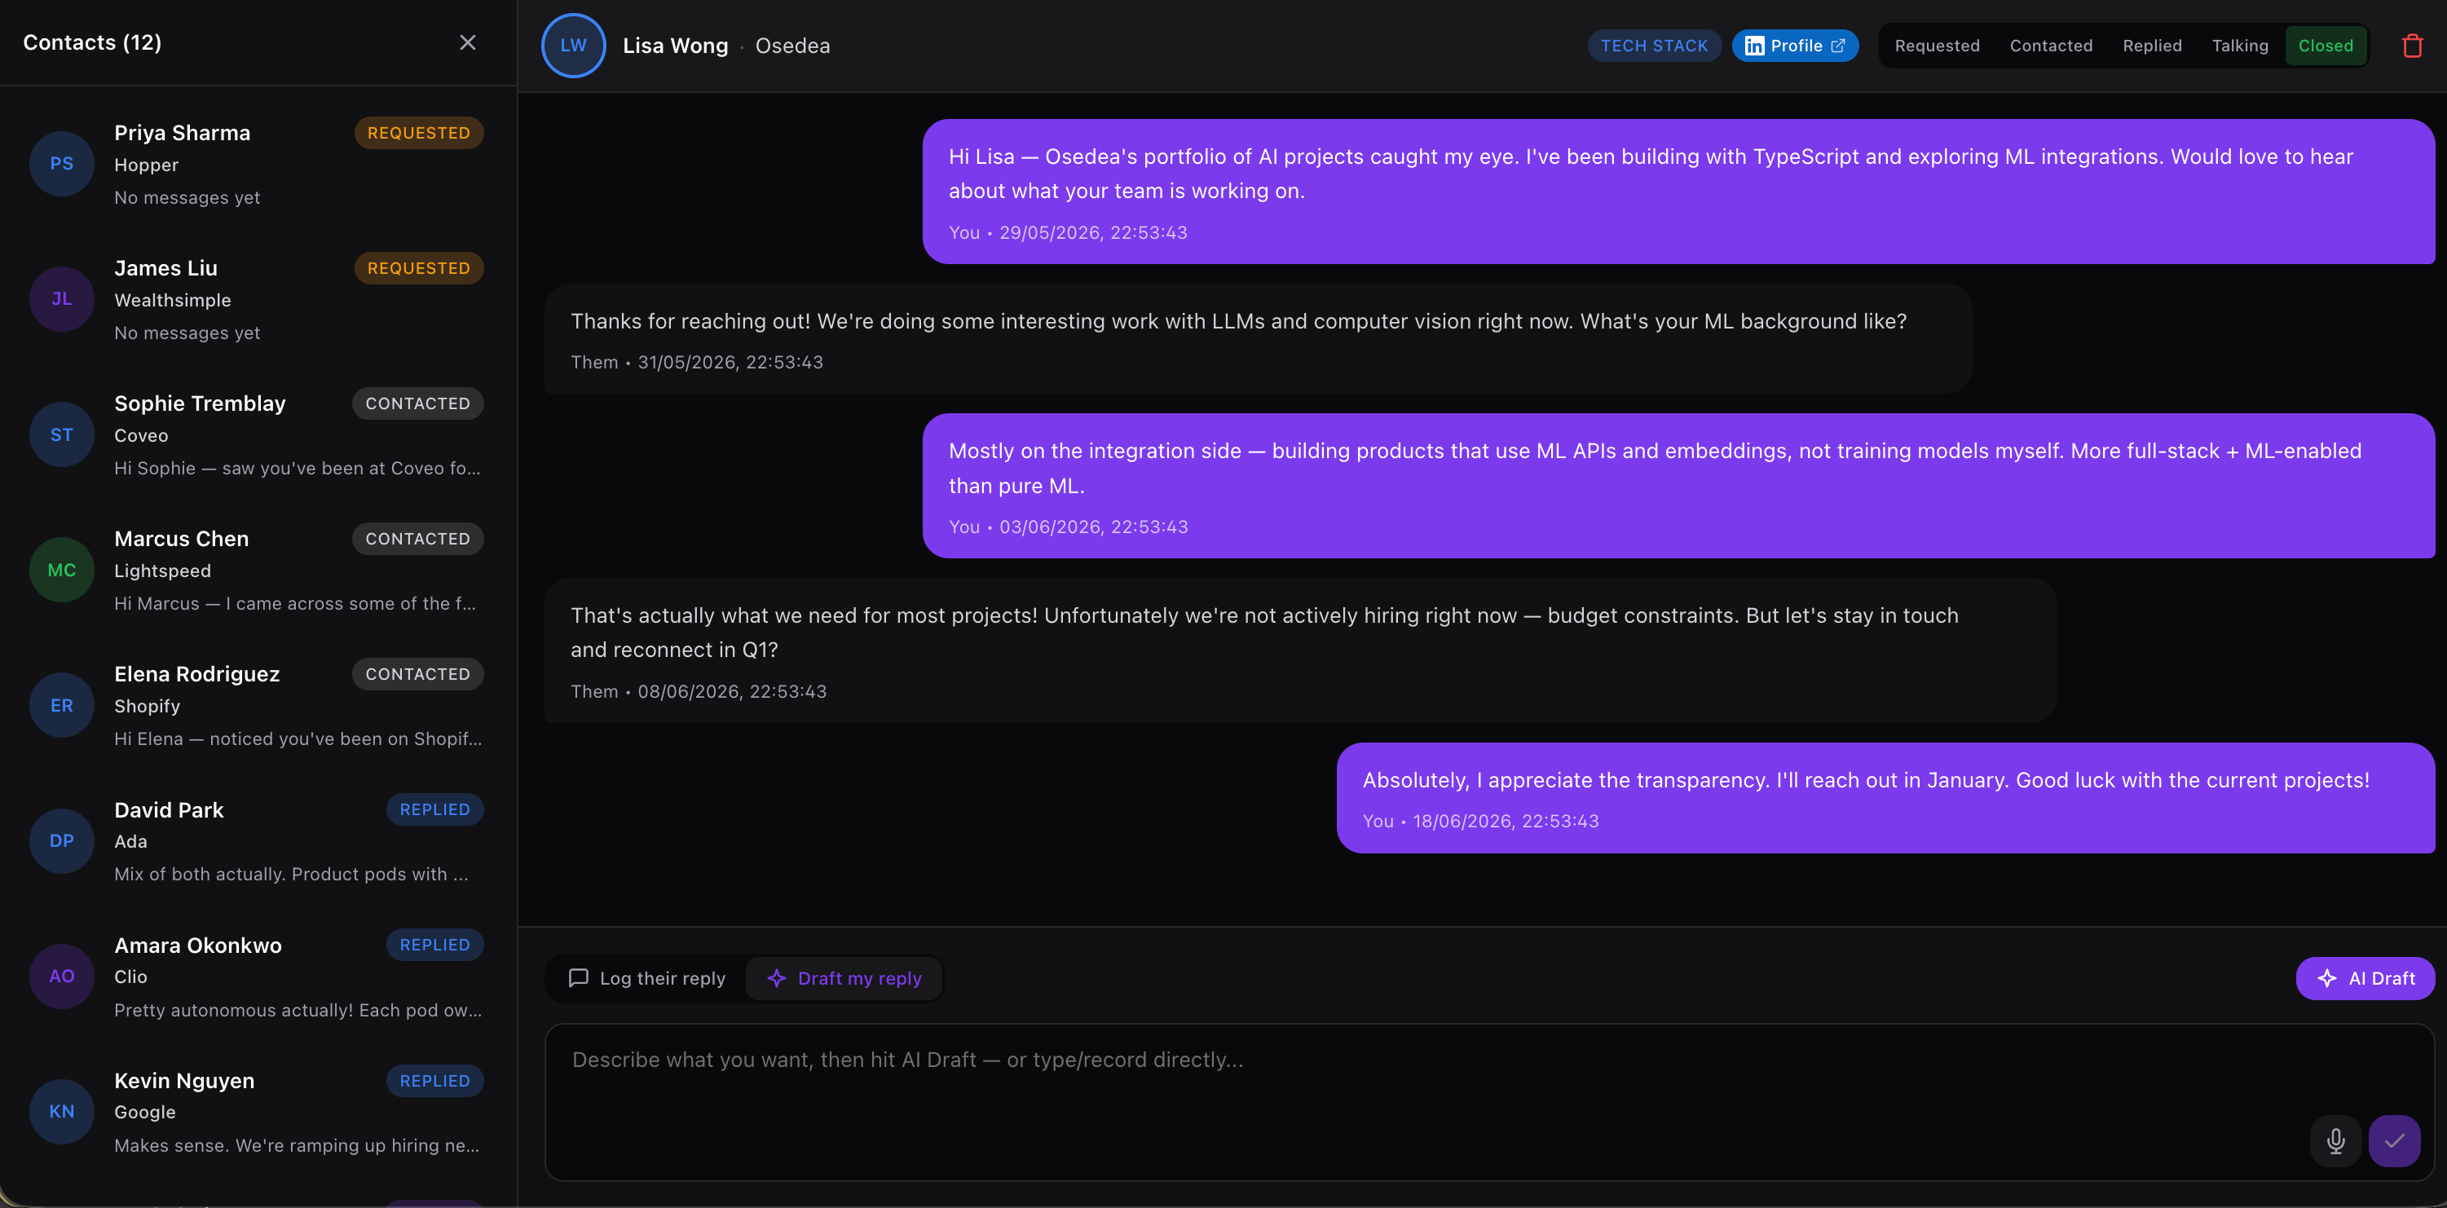Click the timestamp 29/05/2026, 22:53:43

tap(1092, 232)
